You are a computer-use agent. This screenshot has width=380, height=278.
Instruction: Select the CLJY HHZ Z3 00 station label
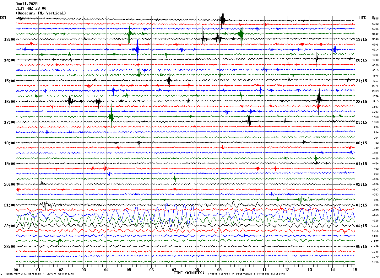[31, 8]
